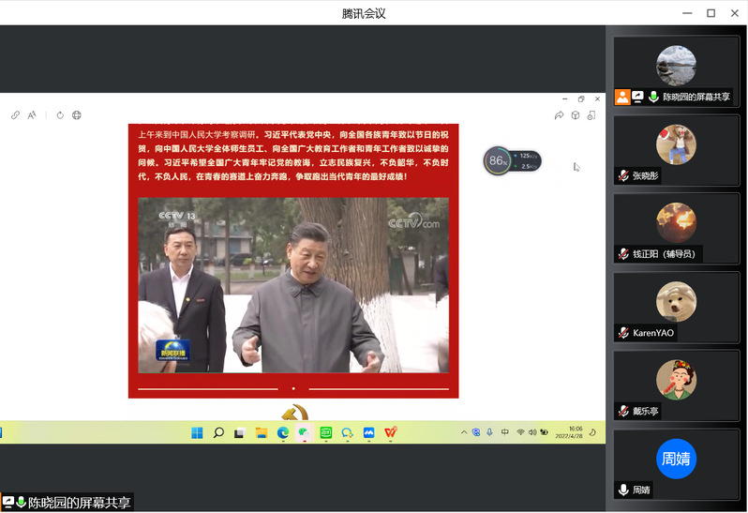
Task: Switch to WeChat in the shared taskbar
Action: click(x=304, y=432)
